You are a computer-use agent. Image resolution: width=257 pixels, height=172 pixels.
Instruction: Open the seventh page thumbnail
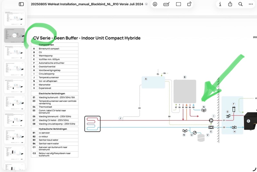14,120
